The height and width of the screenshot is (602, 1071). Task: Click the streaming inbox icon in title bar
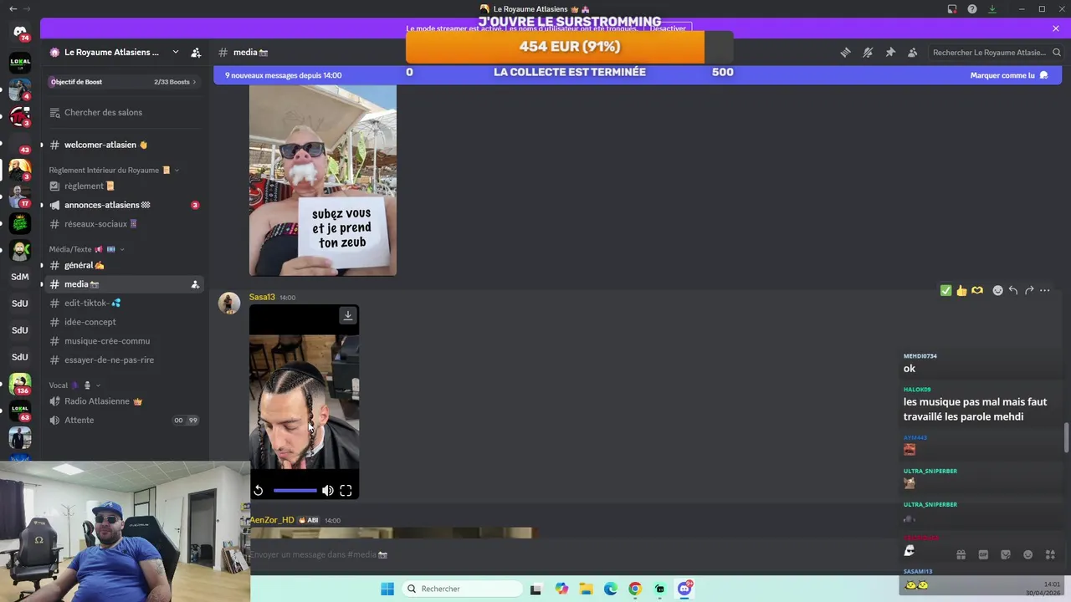pyautogui.click(x=952, y=9)
